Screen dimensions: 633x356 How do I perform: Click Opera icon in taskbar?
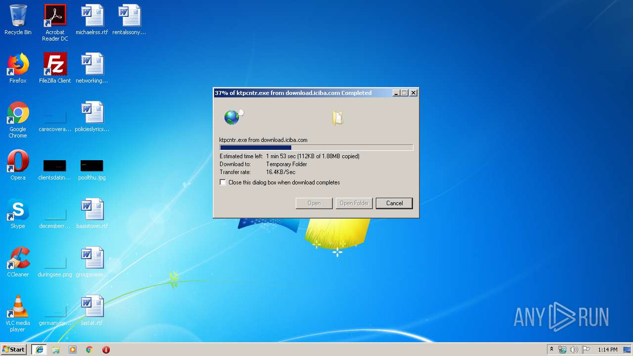coord(106,350)
